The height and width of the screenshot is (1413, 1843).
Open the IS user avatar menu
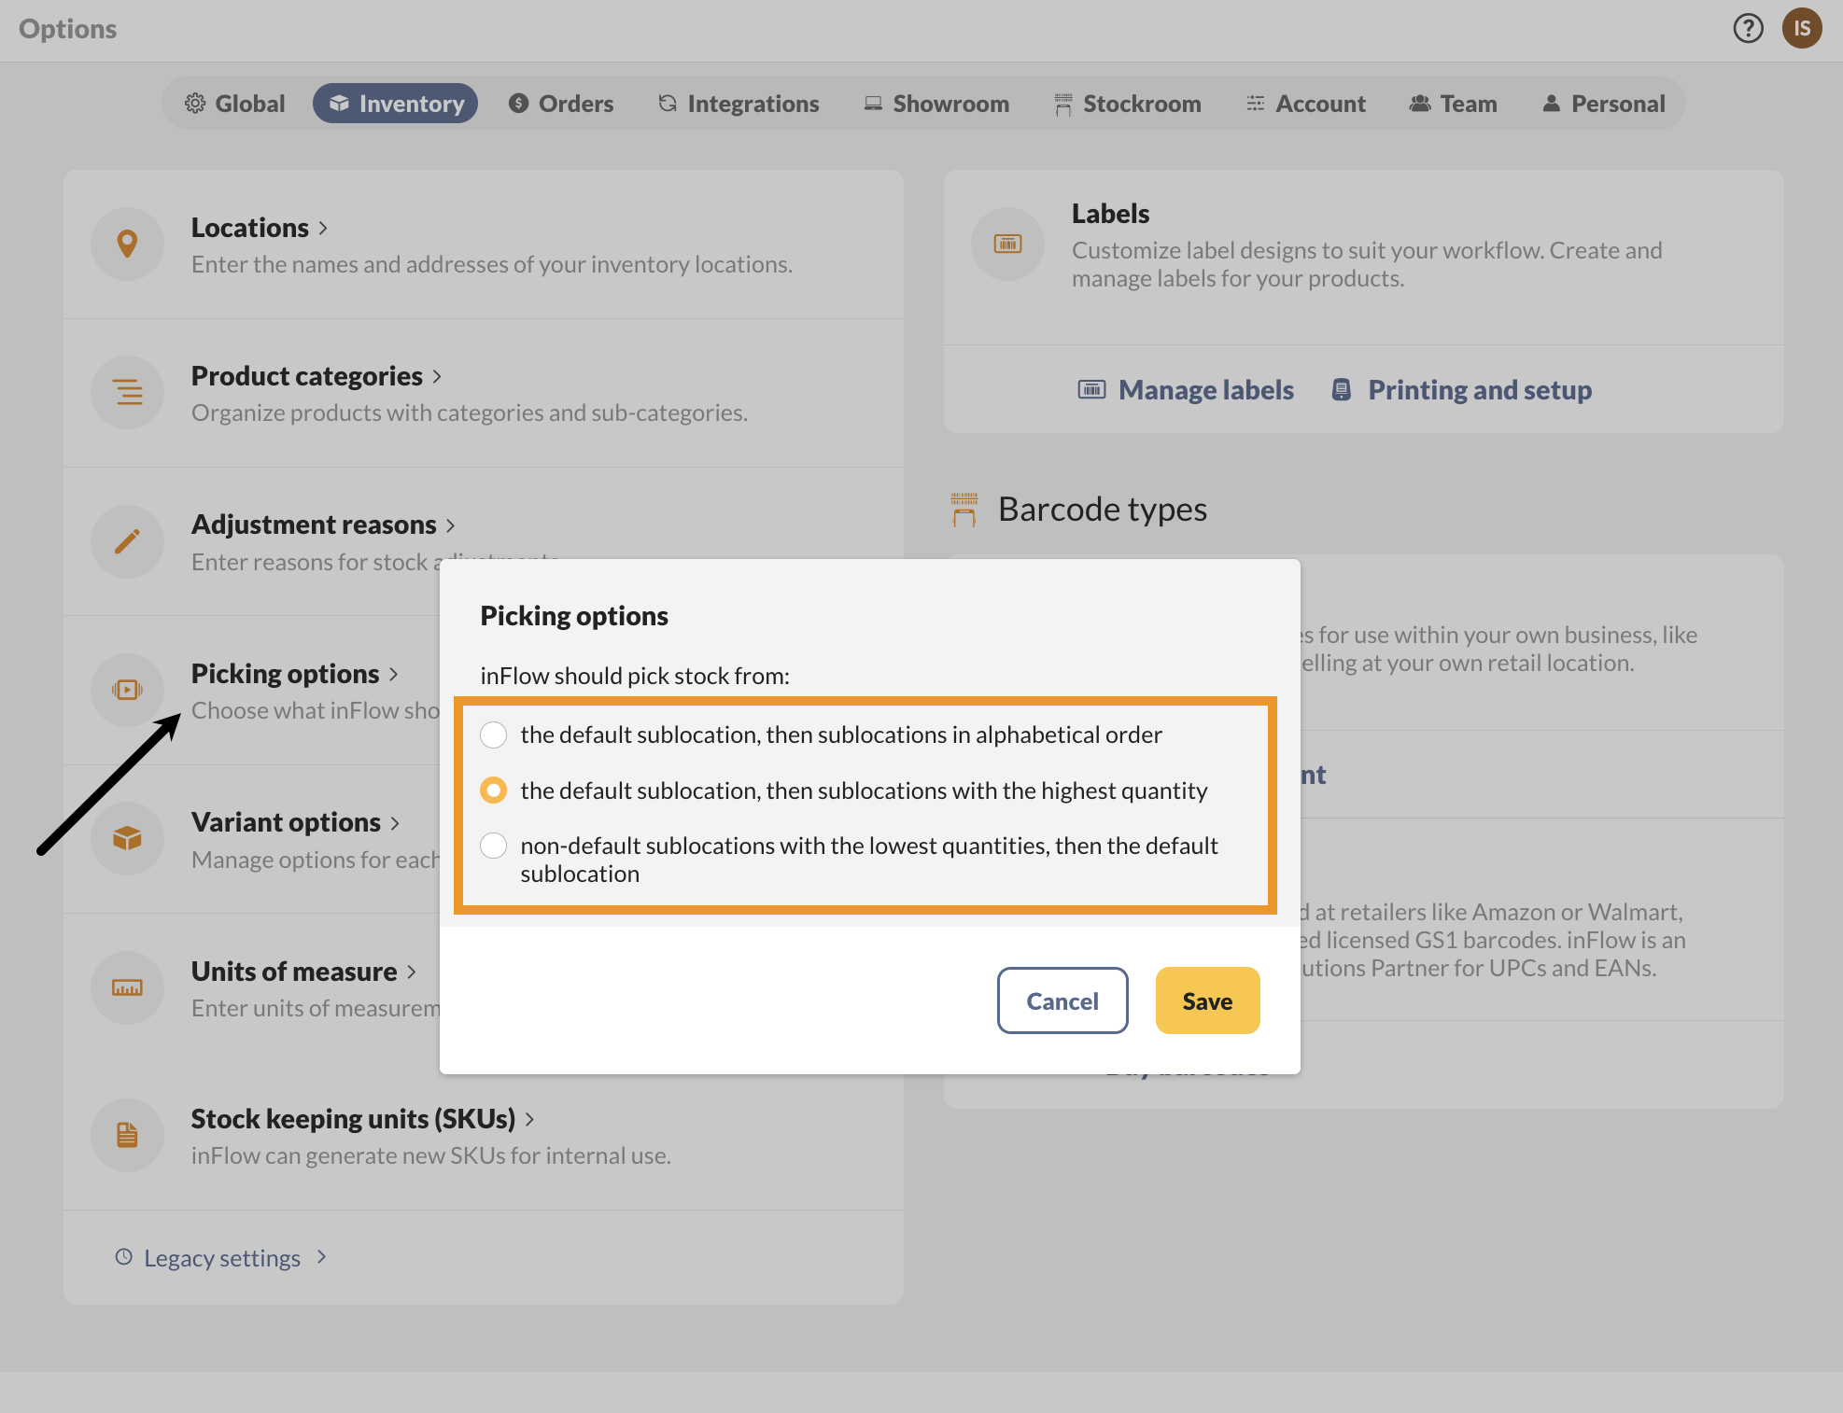click(1801, 28)
